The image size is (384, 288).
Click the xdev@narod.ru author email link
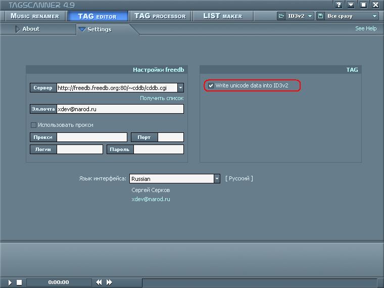pos(151,199)
